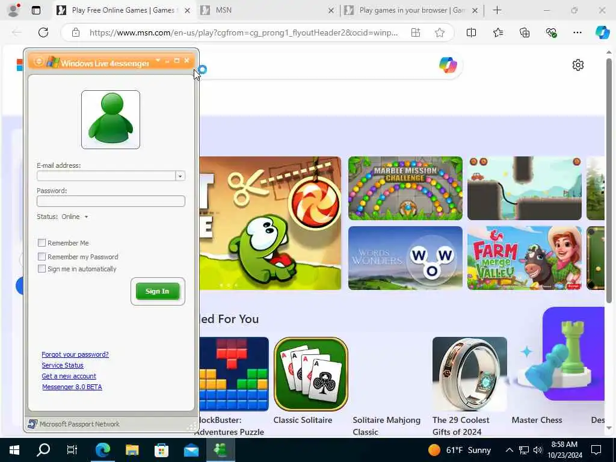Open the Windows Start menu

pyautogui.click(x=14, y=450)
